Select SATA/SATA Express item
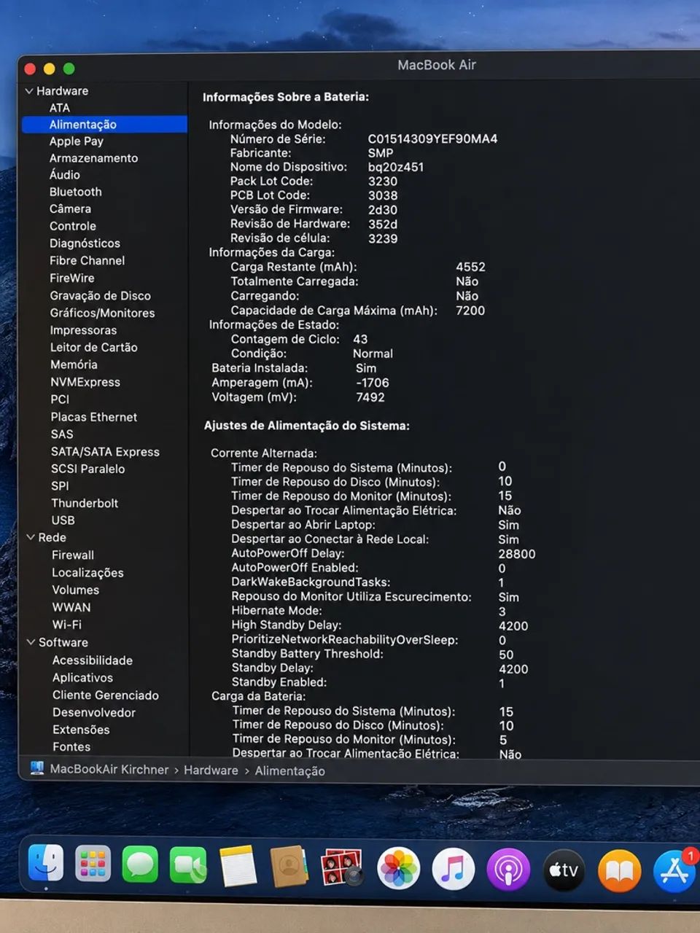The image size is (700, 933). [x=105, y=452]
